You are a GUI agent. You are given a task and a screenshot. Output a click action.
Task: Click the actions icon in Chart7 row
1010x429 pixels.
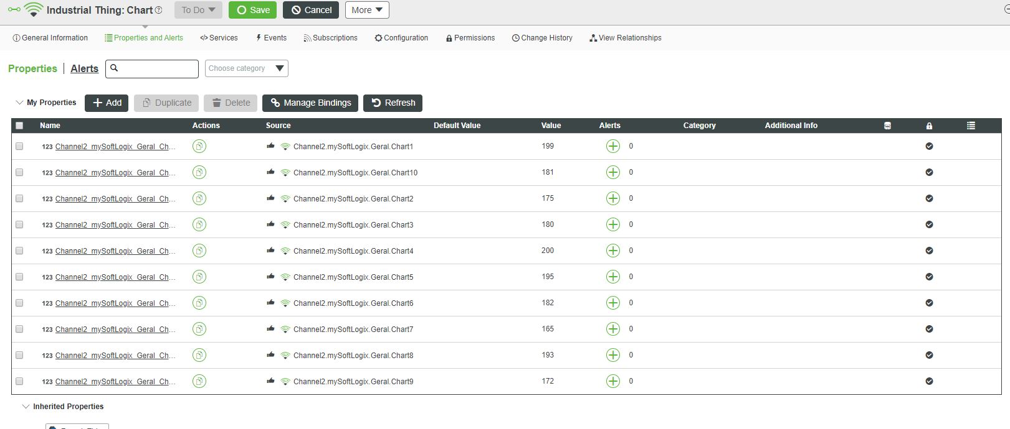199,329
